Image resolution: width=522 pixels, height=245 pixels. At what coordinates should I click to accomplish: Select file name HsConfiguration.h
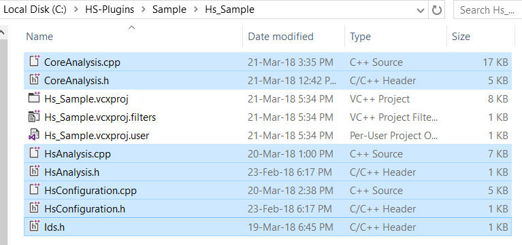tap(84, 209)
